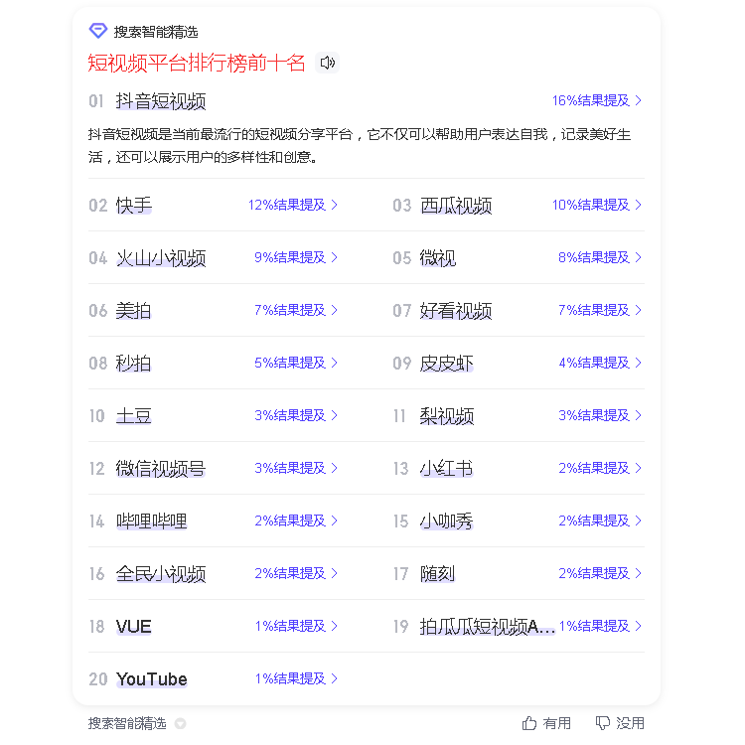Screen dimensions: 745x745
Task: Open 火山小视频 9%结果提及 link
Action: pyautogui.click(x=296, y=257)
